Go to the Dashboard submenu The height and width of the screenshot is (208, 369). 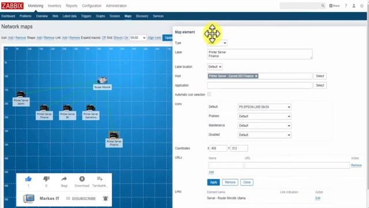8,16
